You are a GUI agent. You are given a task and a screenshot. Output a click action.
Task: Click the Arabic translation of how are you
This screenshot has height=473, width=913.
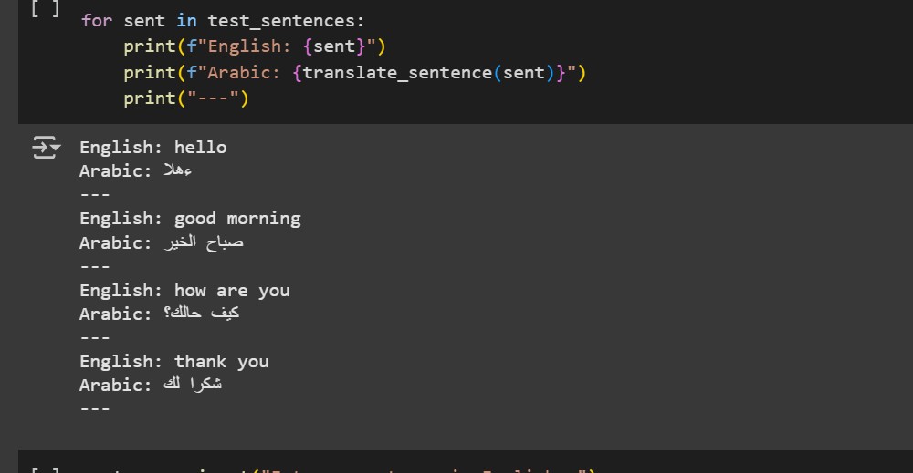[202, 314]
